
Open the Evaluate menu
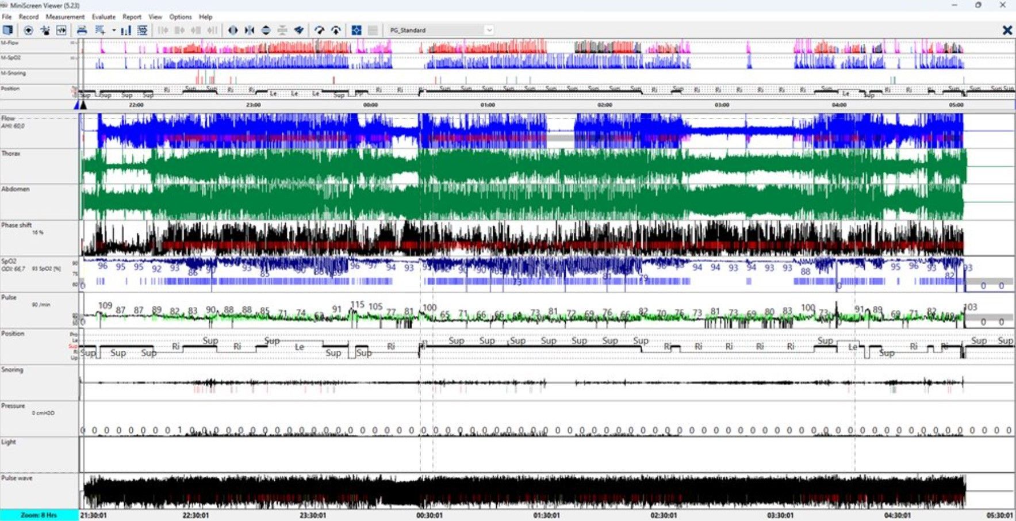pyautogui.click(x=103, y=17)
